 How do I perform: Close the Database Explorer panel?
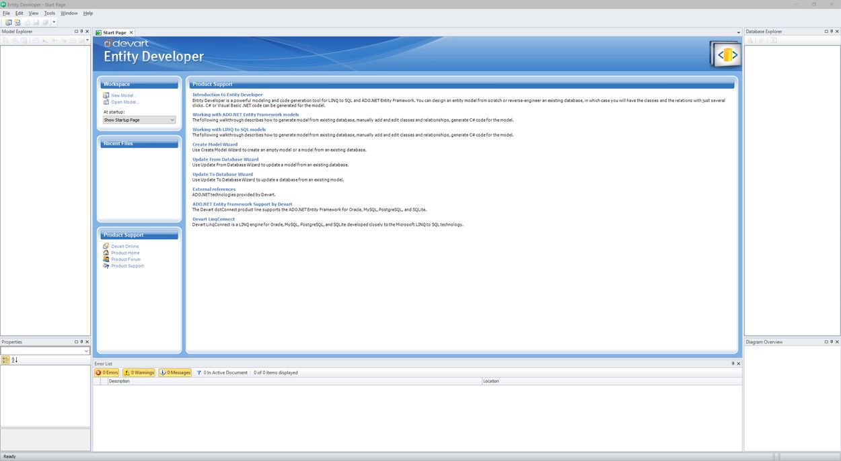(838, 32)
